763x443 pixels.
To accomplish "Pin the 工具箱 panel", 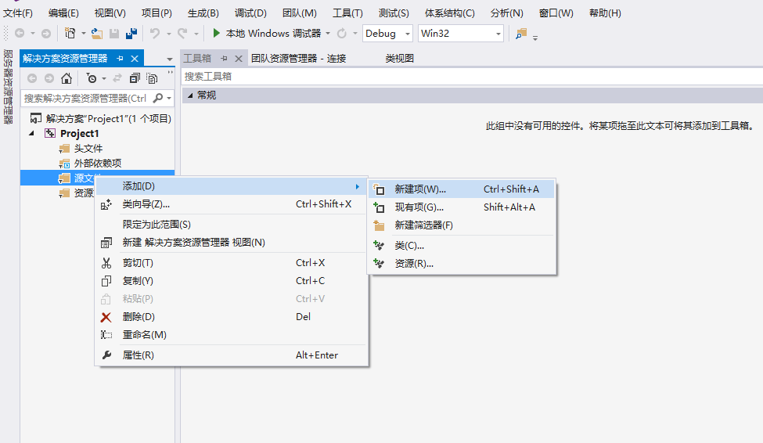I will [x=224, y=59].
